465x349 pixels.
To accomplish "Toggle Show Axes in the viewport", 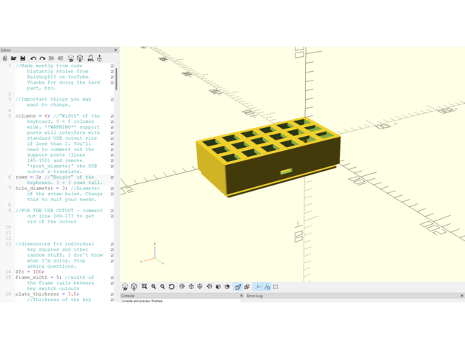I will [258, 287].
